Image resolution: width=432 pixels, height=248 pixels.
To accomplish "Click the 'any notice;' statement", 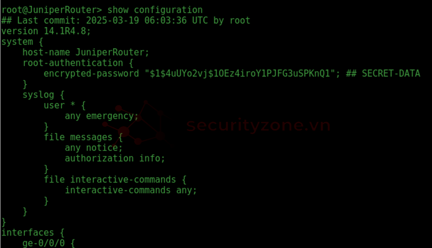I will pyautogui.click(x=93, y=148).
